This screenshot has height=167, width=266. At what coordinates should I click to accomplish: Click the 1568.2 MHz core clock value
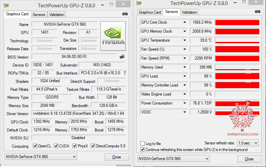point(202,22)
